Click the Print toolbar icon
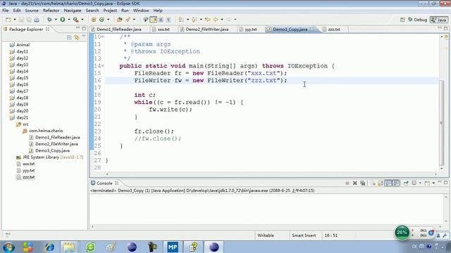The image size is (451, 253). click(37, 20)
